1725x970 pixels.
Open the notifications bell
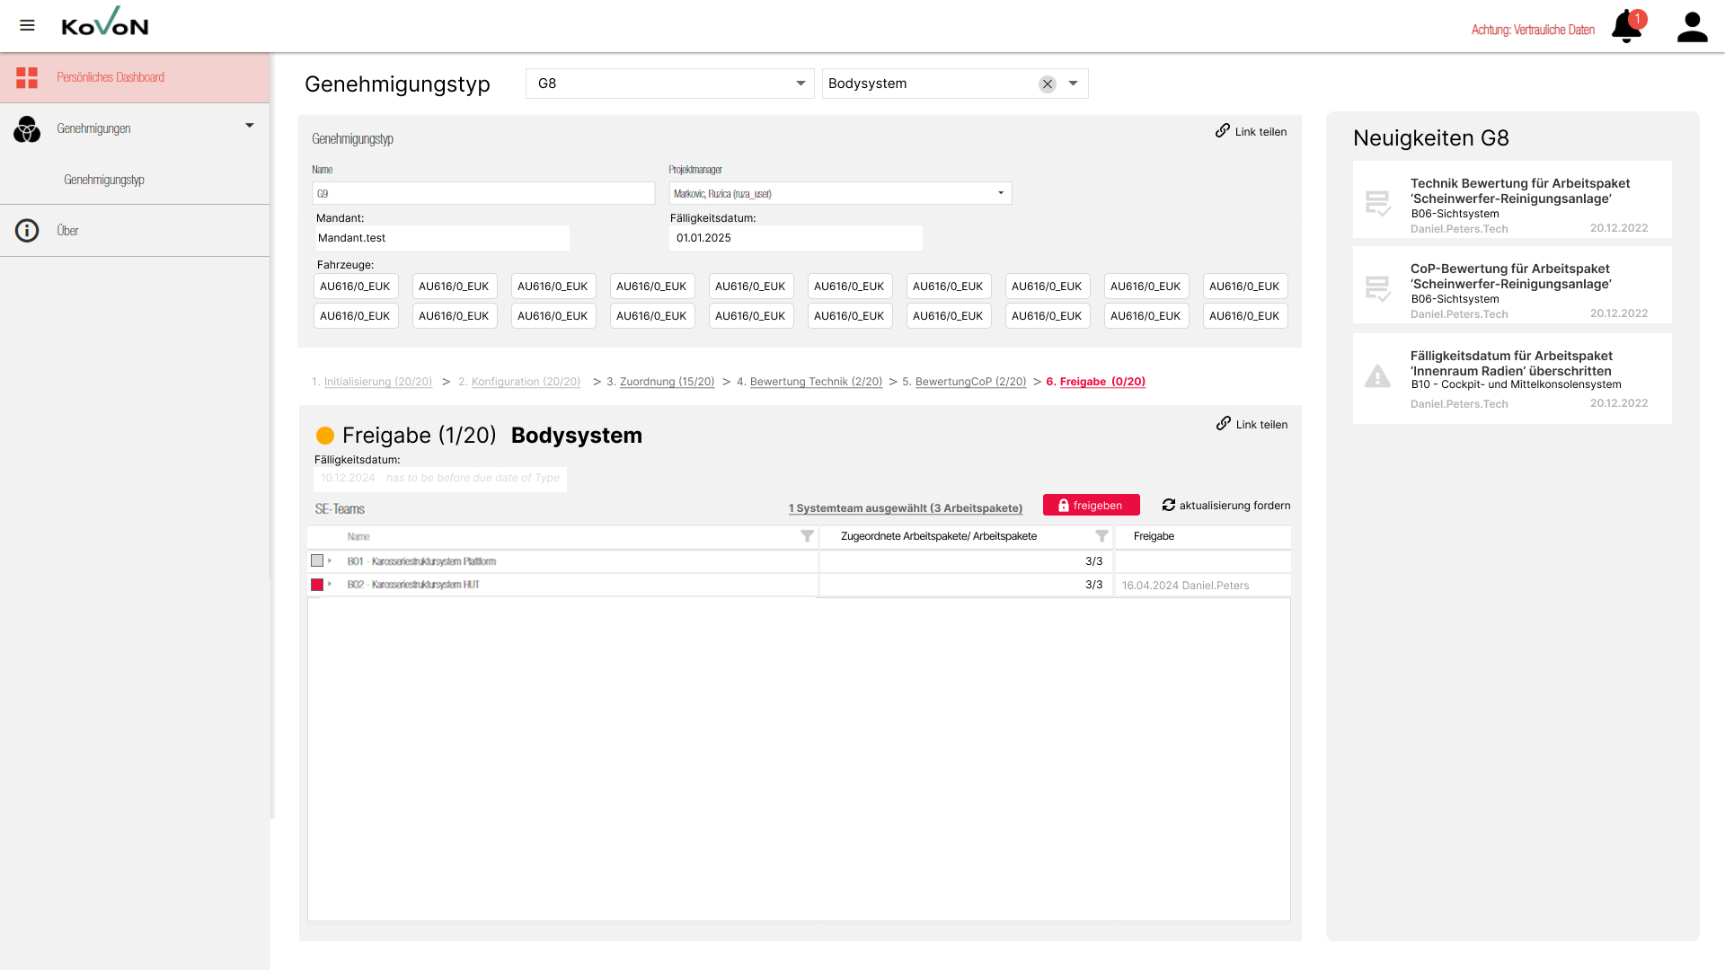(1625, 27)
